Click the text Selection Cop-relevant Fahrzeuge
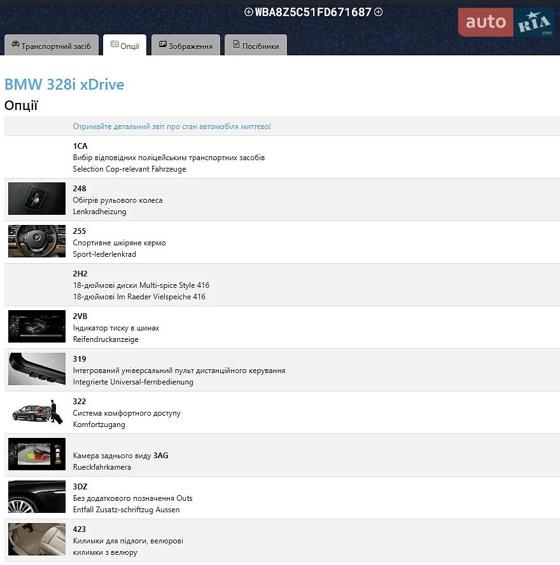560x565 pixels. 130,169
